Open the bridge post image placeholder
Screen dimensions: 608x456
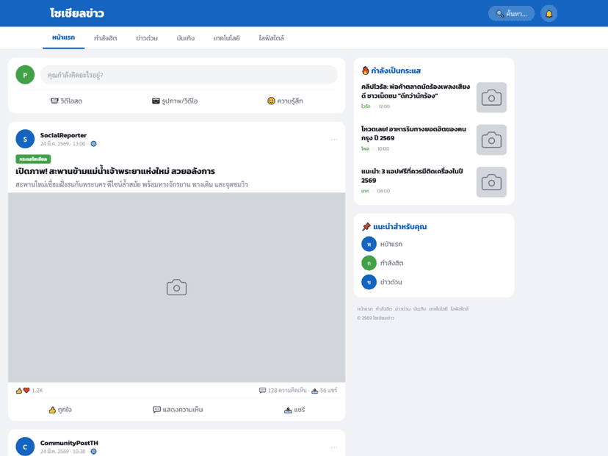click(176, 287)
